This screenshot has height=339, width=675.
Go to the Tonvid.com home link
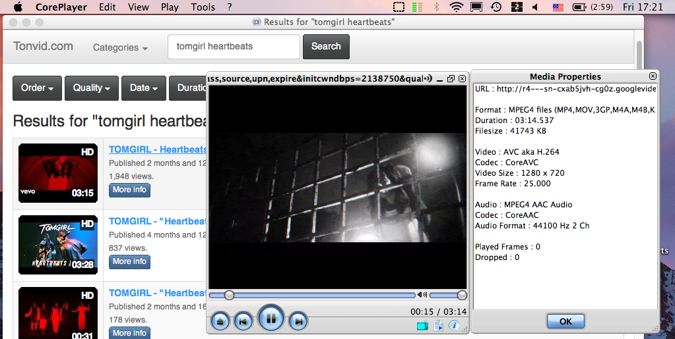click(43, 46)
